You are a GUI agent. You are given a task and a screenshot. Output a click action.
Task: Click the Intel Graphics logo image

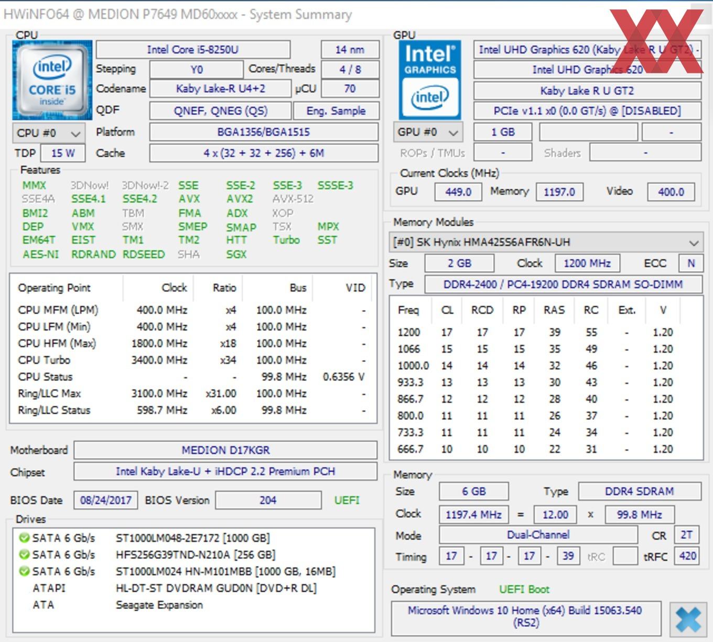[x=430, y=80]
